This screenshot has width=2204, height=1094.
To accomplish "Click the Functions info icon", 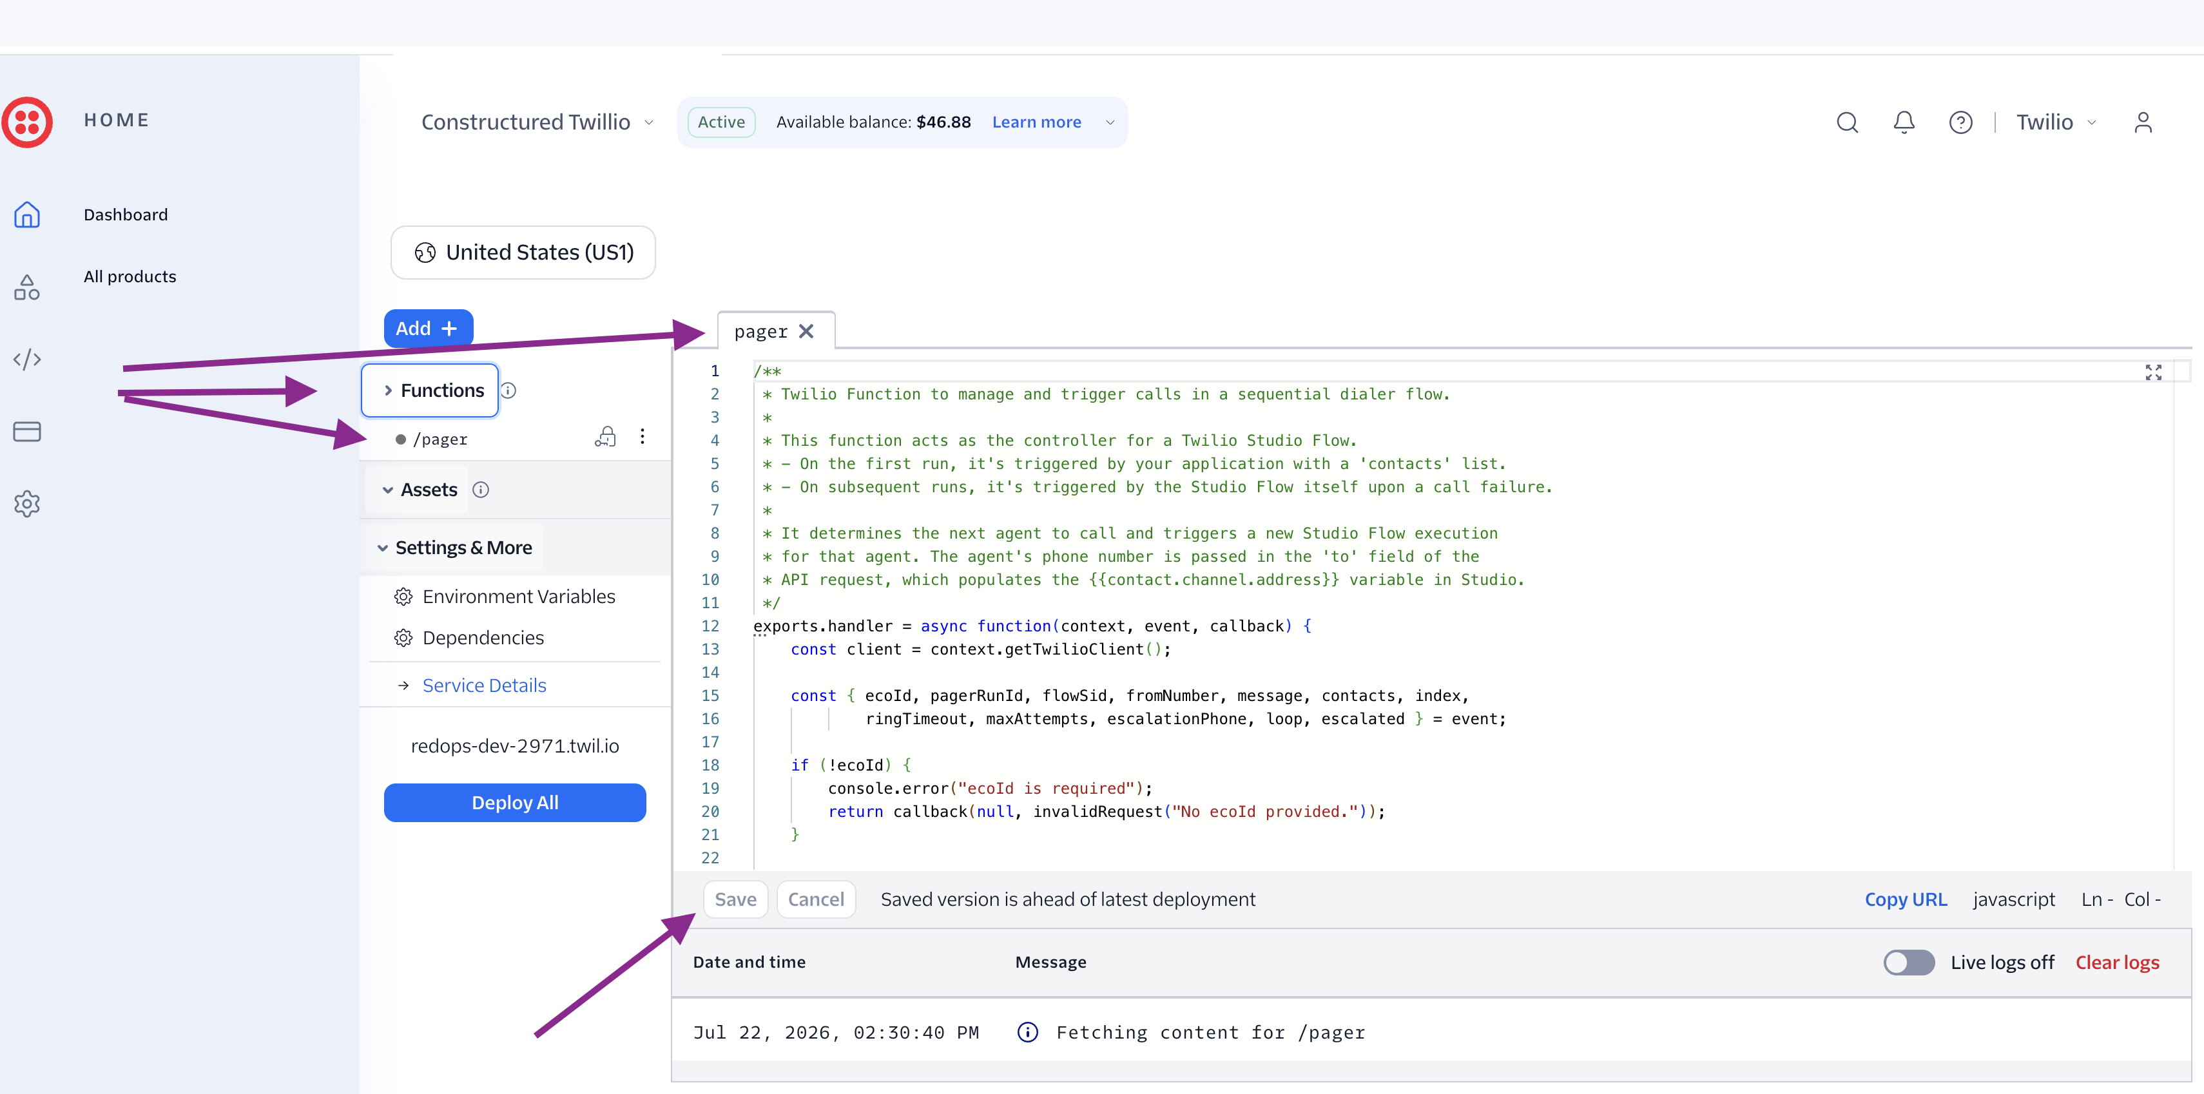I will [x=508, y=391].
